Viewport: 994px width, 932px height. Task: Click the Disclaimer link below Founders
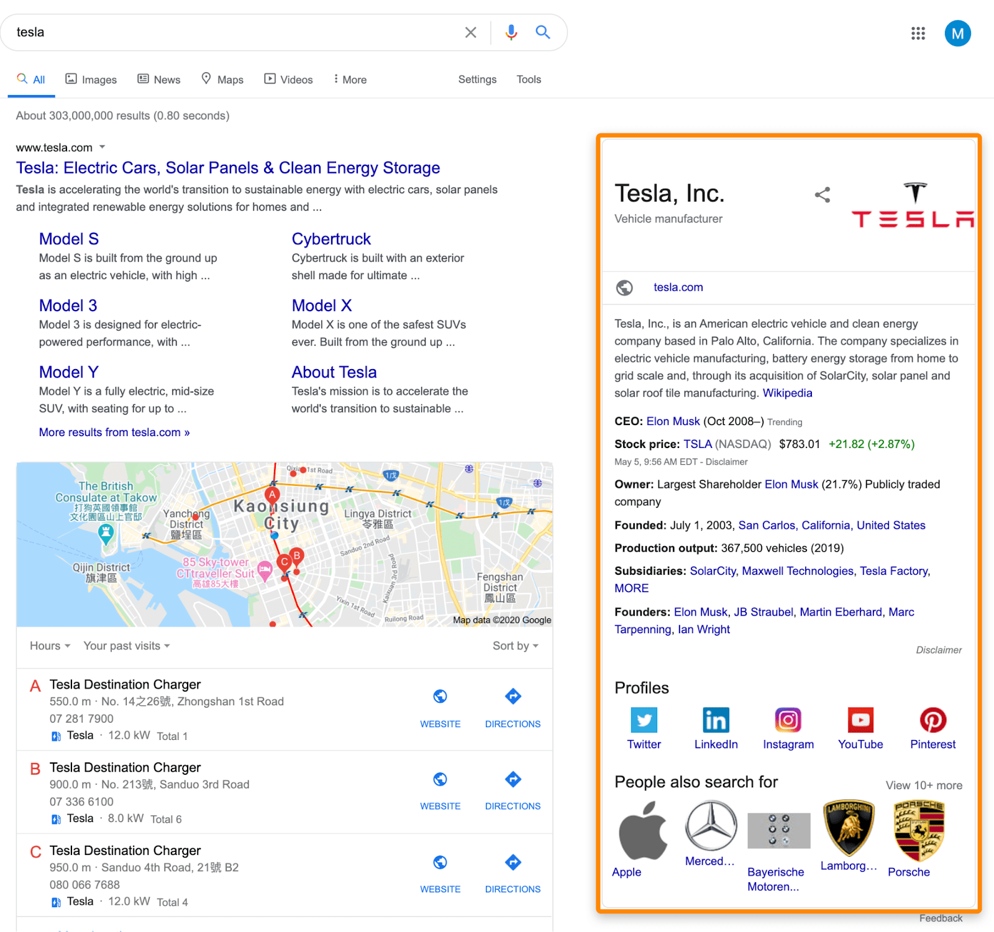[939, 650]
